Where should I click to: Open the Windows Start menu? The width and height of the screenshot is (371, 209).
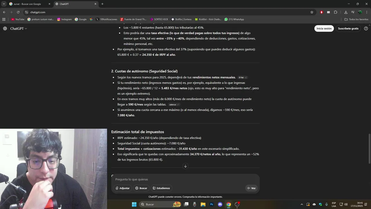134,204
